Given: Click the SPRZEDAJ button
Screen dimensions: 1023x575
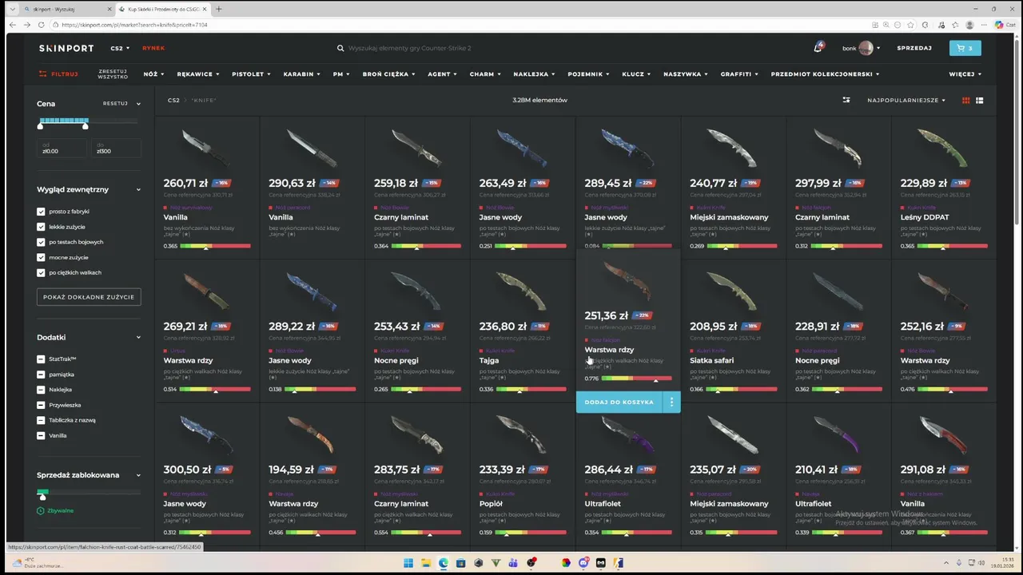Looking at the screenshot, I should point(914,48).
